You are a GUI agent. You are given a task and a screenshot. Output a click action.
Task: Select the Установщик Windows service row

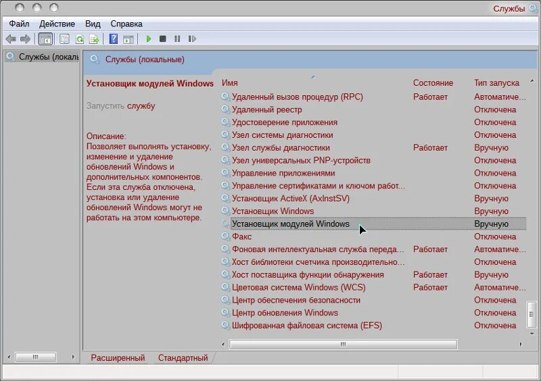[373, 211]
